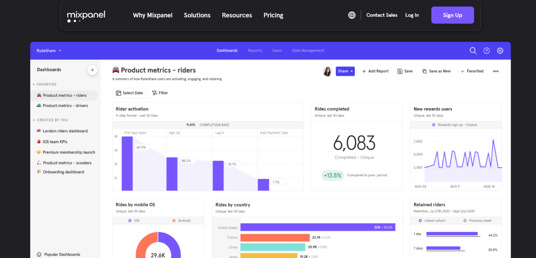Click the Log In link
Viewport: 536px width, 258px height.
point(412,15)
